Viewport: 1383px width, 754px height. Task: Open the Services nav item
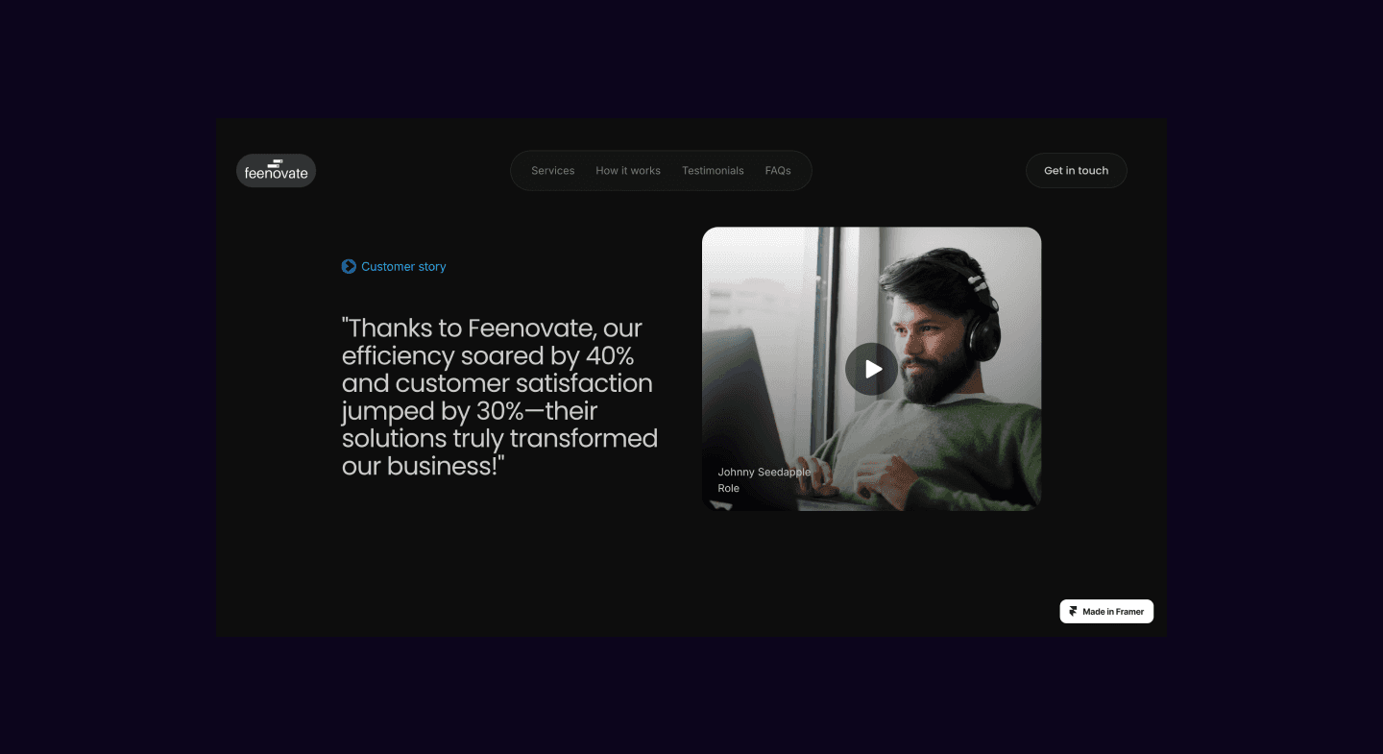[x=553, y=171]
